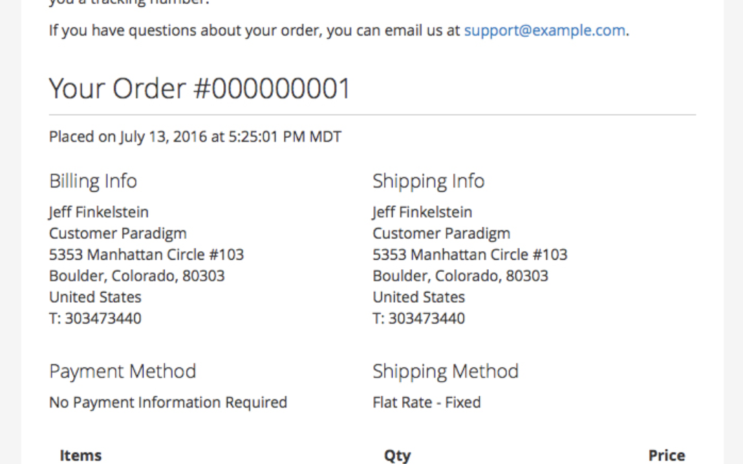Viewport: 743px width, 464px height.
Task: Click Jeff Finkelstein under Shipping Info
Action: tap(422, 212)
